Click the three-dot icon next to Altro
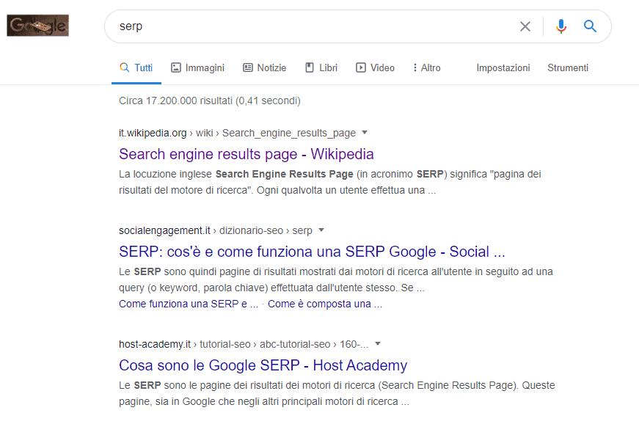The width and height of the screenshot is (639, 424). click(415, 67)
